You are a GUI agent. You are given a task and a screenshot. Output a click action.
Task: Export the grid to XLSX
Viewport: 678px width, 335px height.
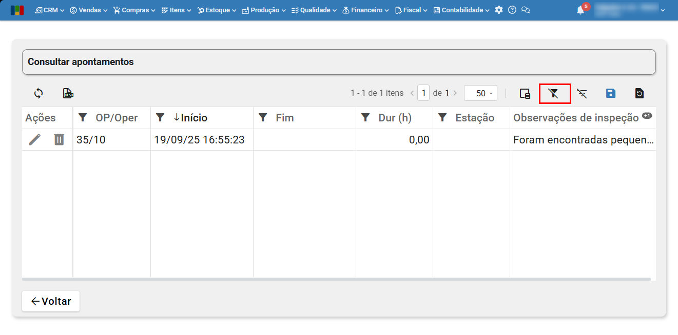click(x=68, y=93)
